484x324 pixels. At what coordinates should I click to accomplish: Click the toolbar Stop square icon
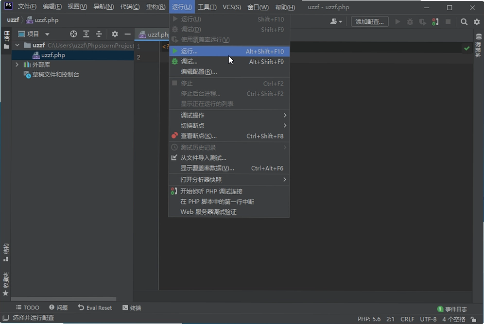448,21
